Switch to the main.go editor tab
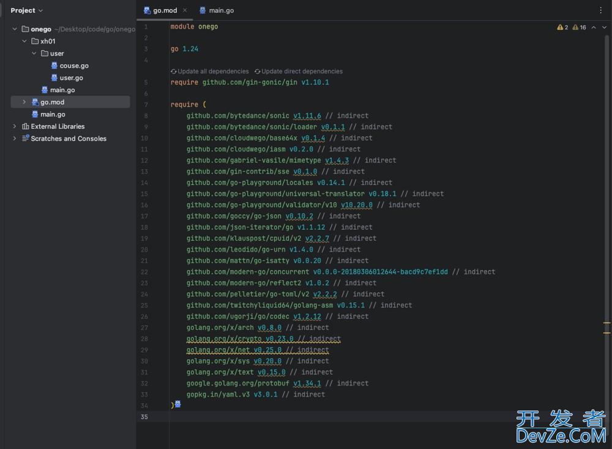Screen dimensions: 612x449 (217, 10)
